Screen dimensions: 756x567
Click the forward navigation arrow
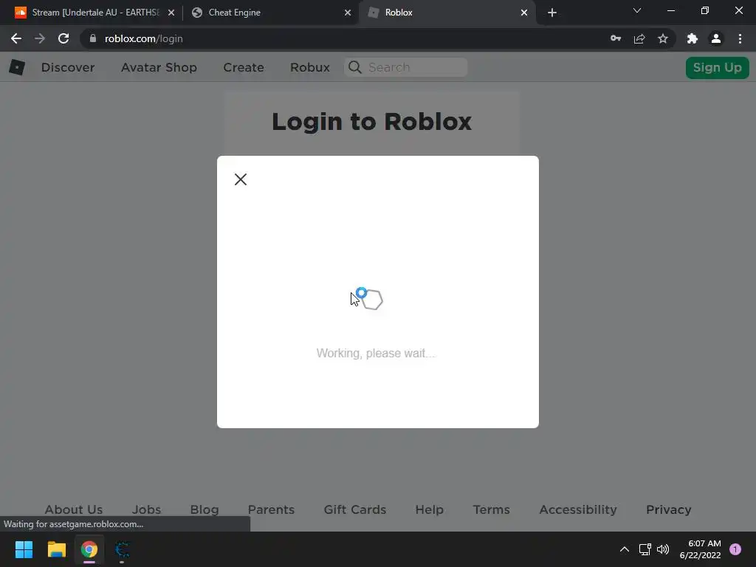tap(40, 38)
